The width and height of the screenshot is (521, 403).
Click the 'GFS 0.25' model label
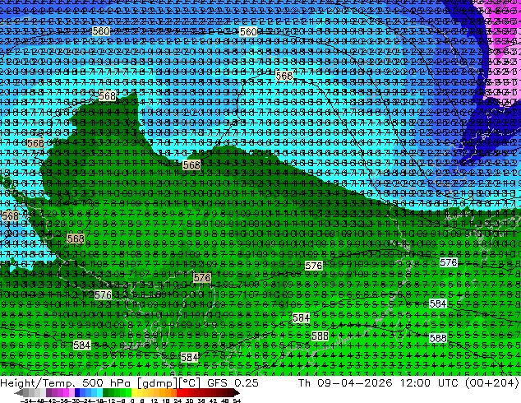tap(233, 382)
